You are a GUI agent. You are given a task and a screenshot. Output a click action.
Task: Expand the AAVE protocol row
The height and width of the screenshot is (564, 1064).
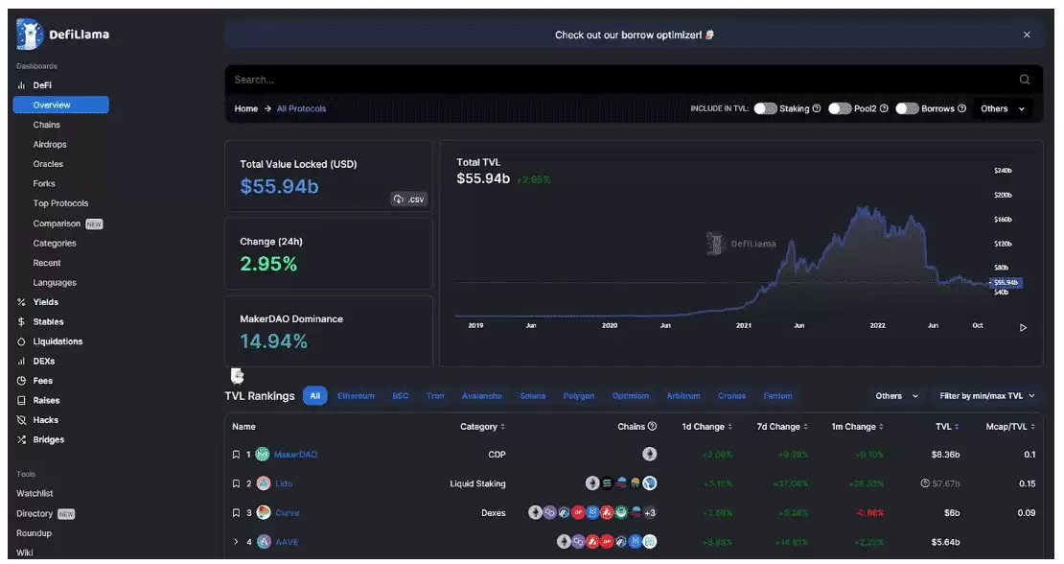[236, 542]
